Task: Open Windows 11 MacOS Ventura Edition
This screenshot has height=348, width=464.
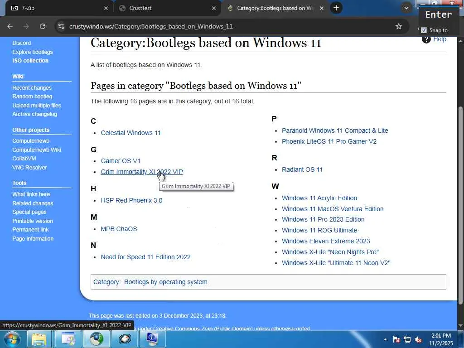Action: 333,209
